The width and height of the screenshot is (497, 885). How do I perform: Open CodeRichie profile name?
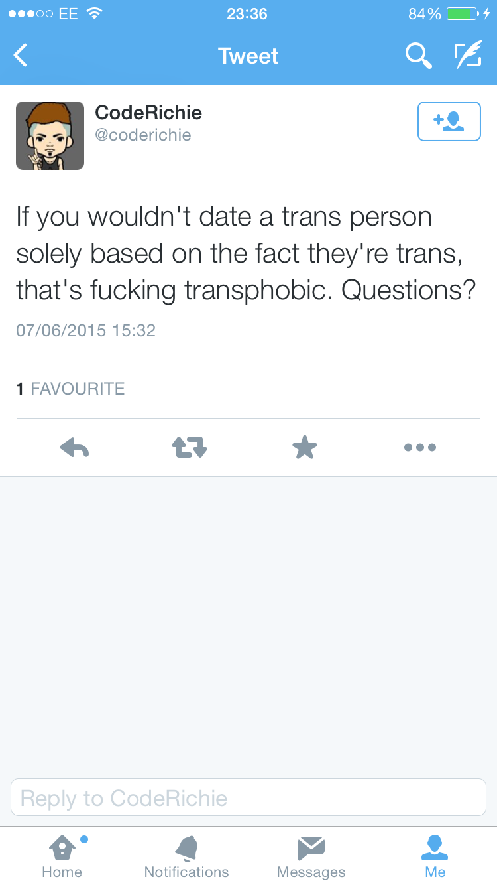pos(148,113)
